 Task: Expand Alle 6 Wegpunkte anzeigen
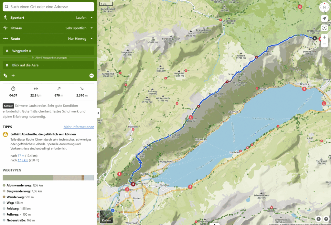(x=48, y=58)
